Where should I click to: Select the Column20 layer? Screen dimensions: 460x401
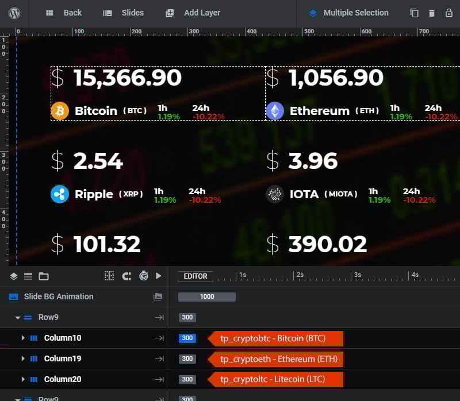[x=63, y=379]
